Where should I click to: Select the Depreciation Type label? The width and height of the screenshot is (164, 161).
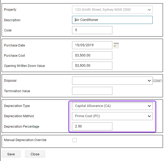[x=17, y=106]
